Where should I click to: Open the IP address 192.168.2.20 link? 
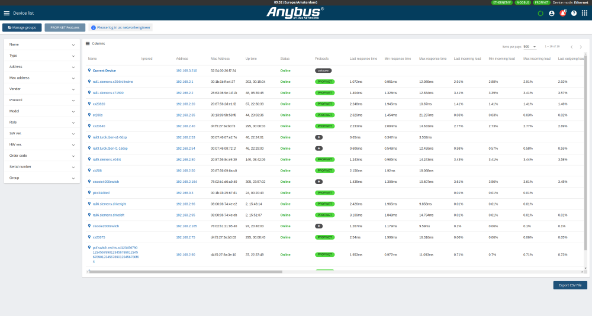tap(185, 104)
